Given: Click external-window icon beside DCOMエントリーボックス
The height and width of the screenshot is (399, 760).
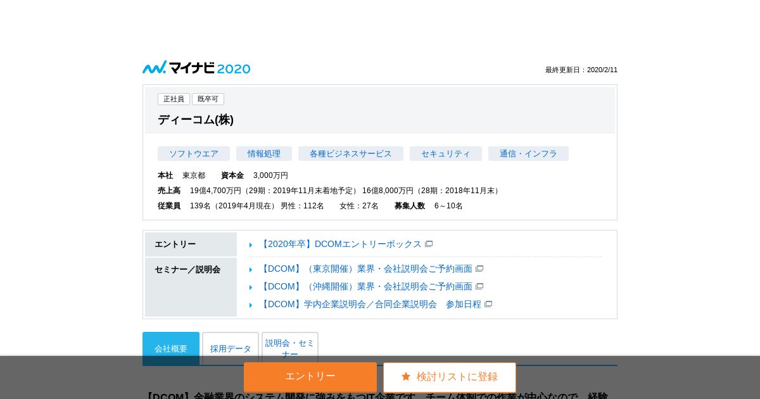Looking at the screenshot, I should tap(429, 244).
